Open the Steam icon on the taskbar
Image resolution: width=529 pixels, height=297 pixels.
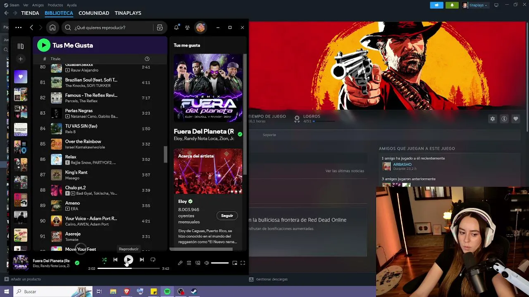pos(194,292)
